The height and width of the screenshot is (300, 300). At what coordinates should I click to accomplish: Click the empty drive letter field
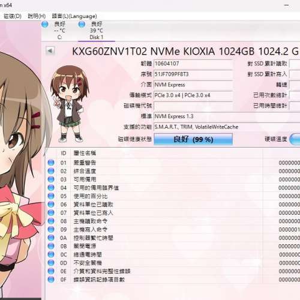[193, 106]
